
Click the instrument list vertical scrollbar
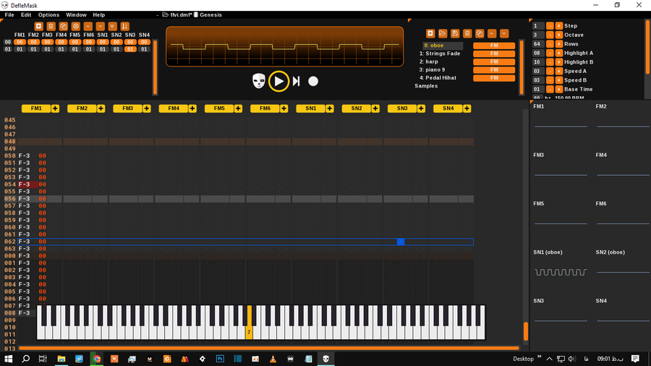coord(522,67)
